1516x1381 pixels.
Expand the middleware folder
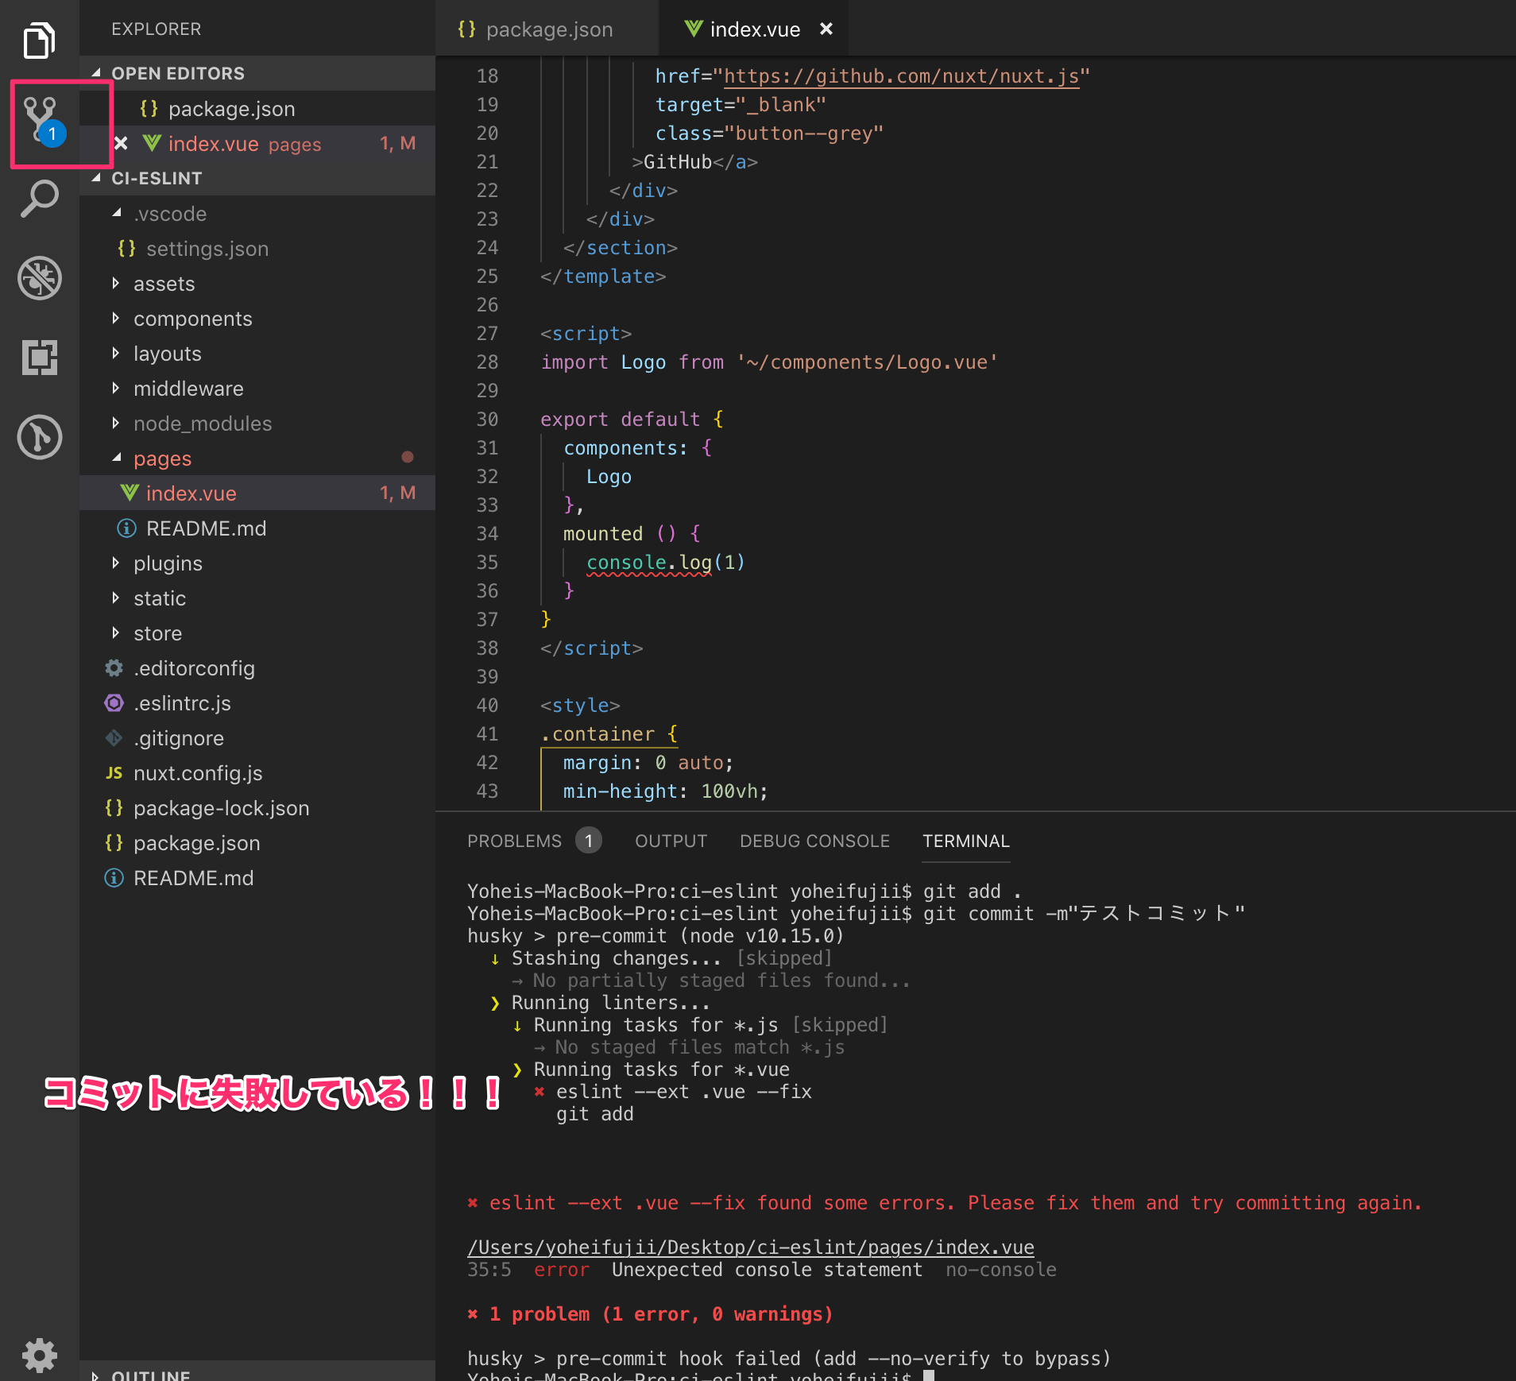[x=116, y=388]
